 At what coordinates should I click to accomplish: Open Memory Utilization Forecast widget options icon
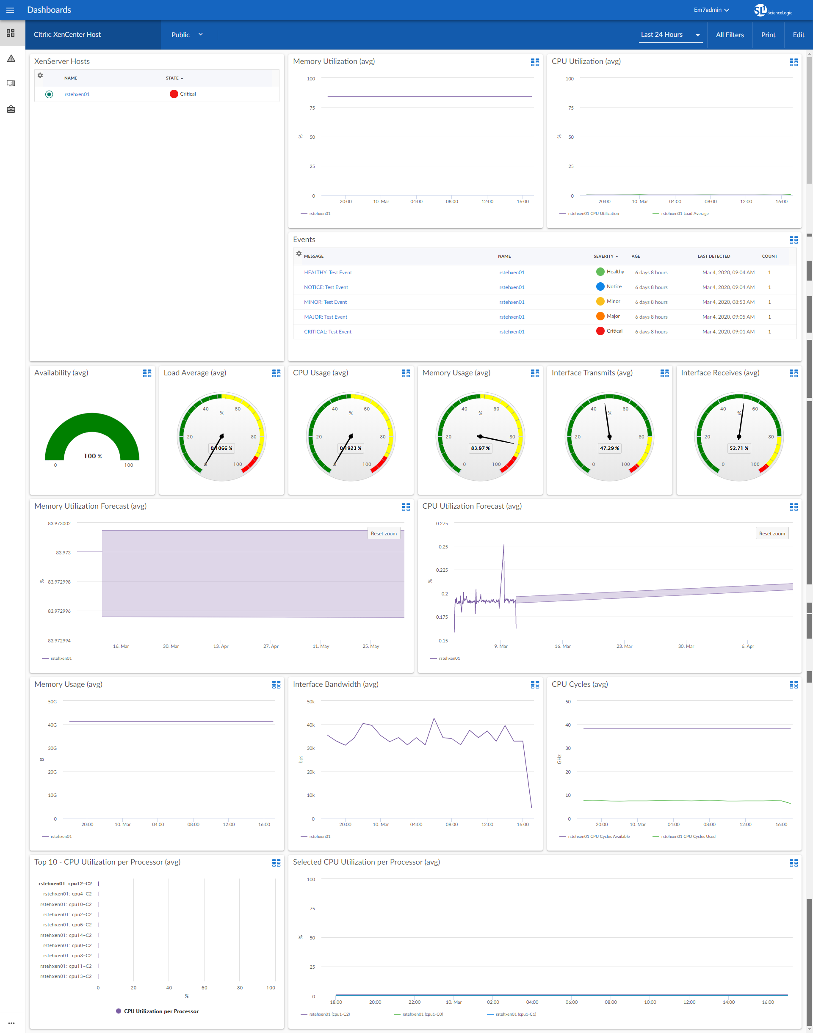pos(406,507)
